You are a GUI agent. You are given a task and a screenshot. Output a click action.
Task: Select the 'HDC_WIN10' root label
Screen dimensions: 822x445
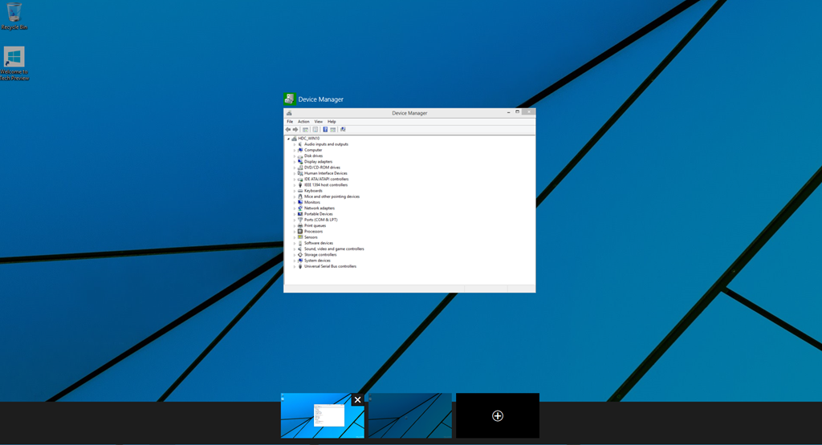pyautogui.click(x=309, y=138)
